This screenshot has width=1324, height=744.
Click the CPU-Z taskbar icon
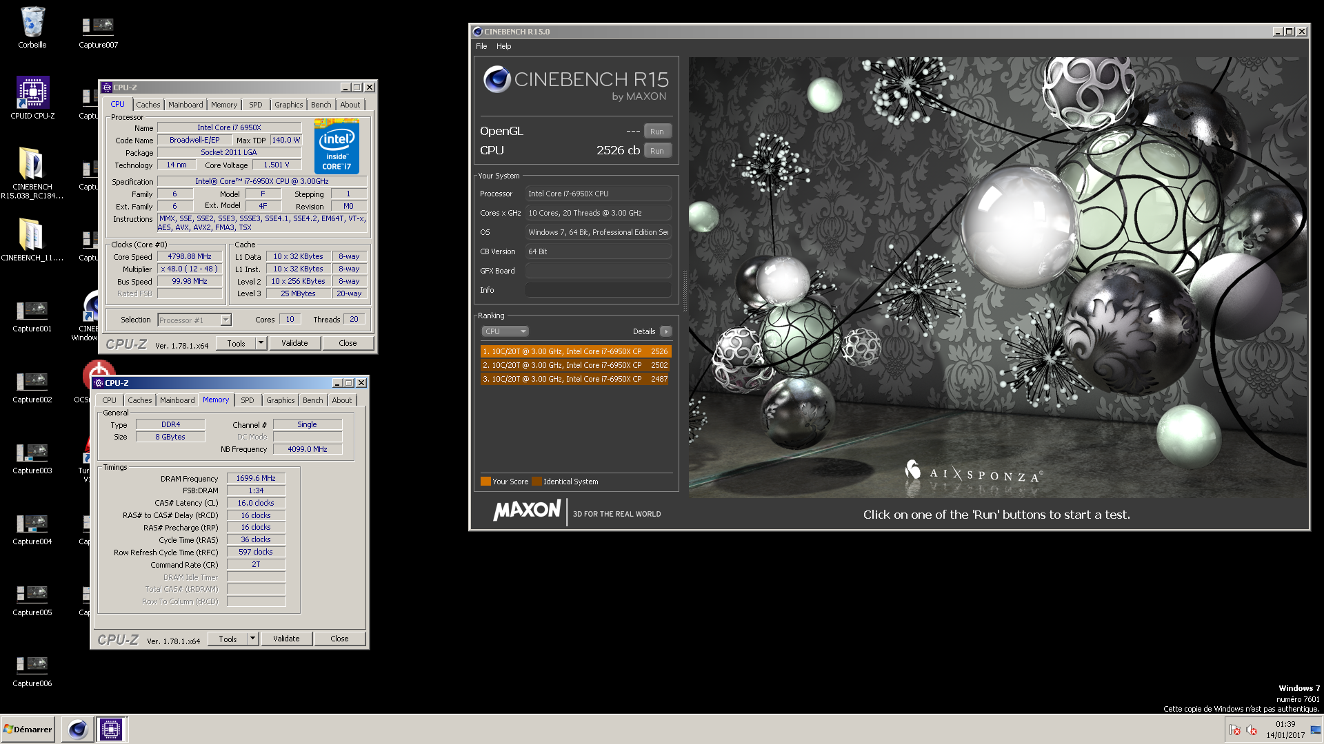110,729
